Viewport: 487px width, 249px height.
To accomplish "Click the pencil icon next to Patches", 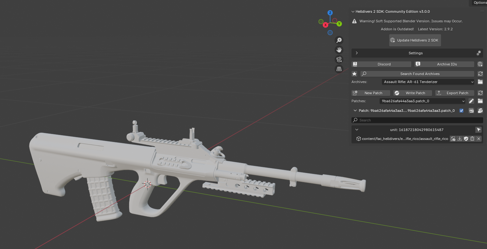I will tap(471, 101).
